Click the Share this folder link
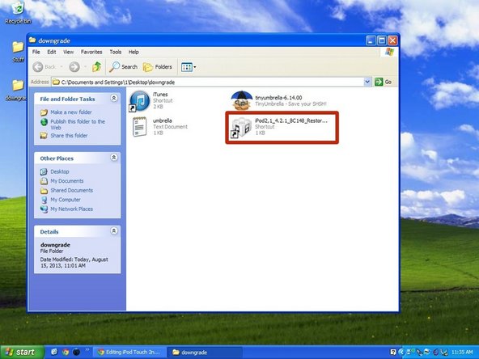The width and height of the screenshot is (479, 359). point(69,136)
